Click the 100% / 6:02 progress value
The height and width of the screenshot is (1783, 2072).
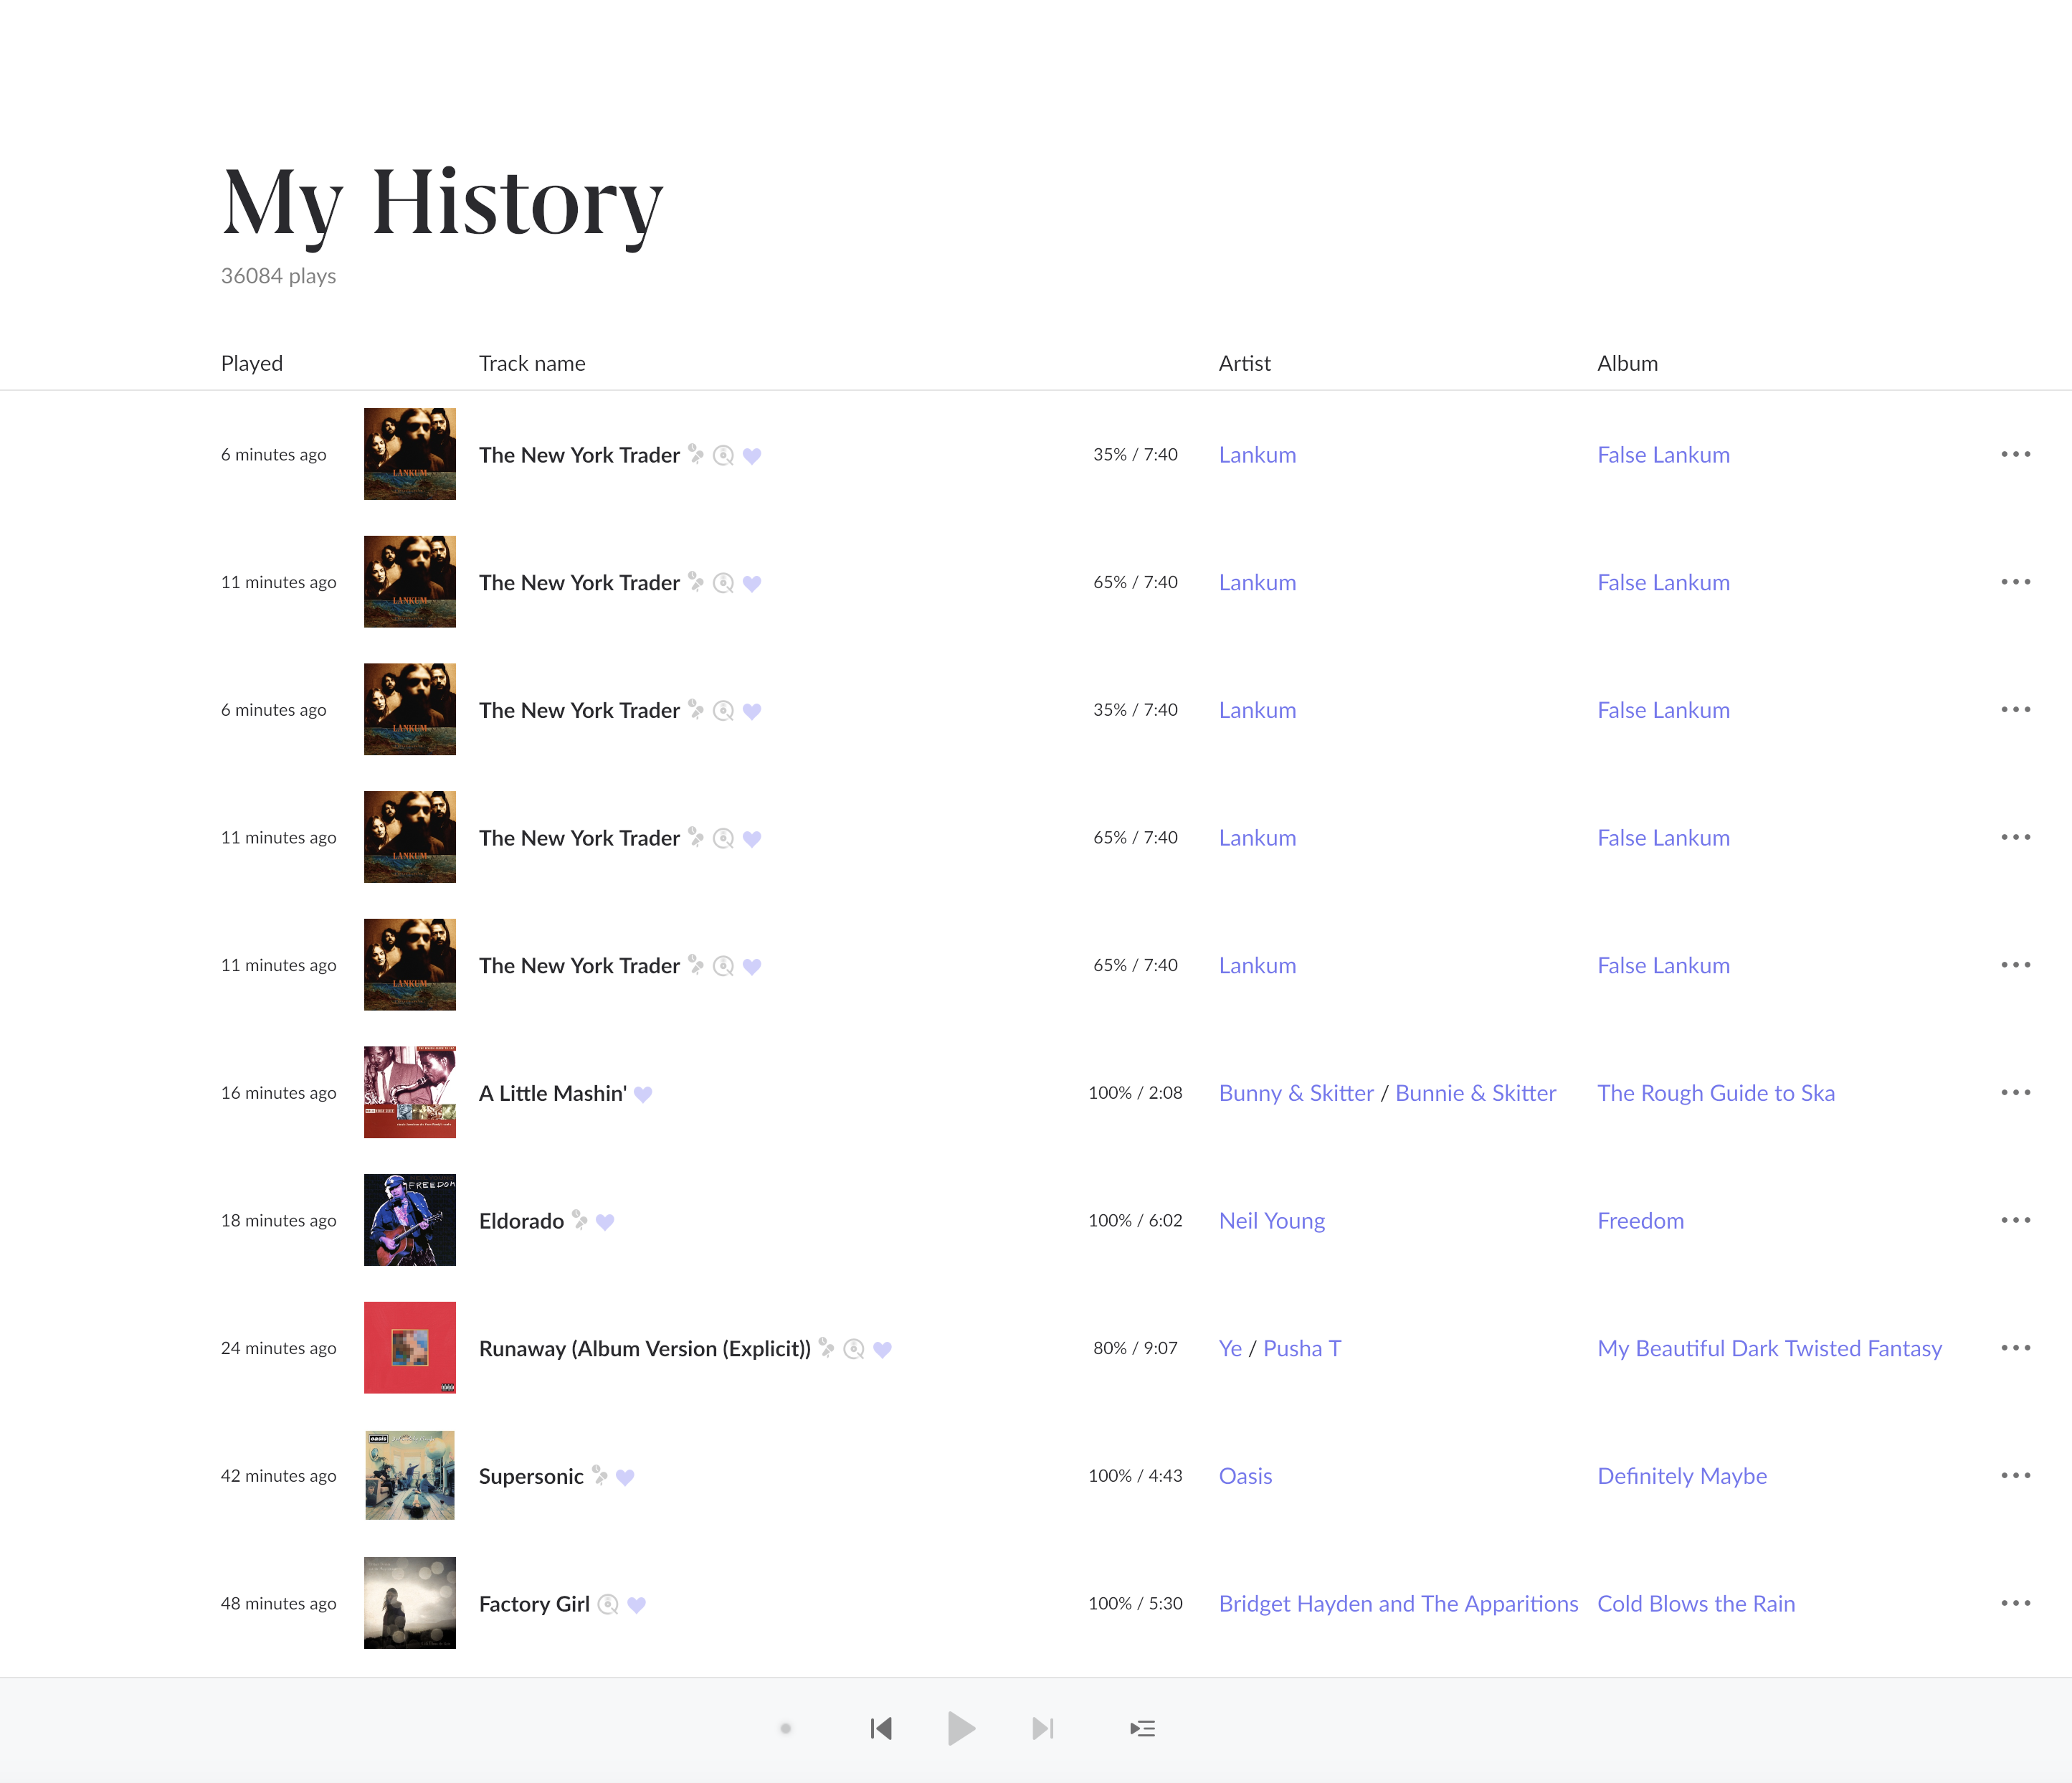point(1135,1221)
